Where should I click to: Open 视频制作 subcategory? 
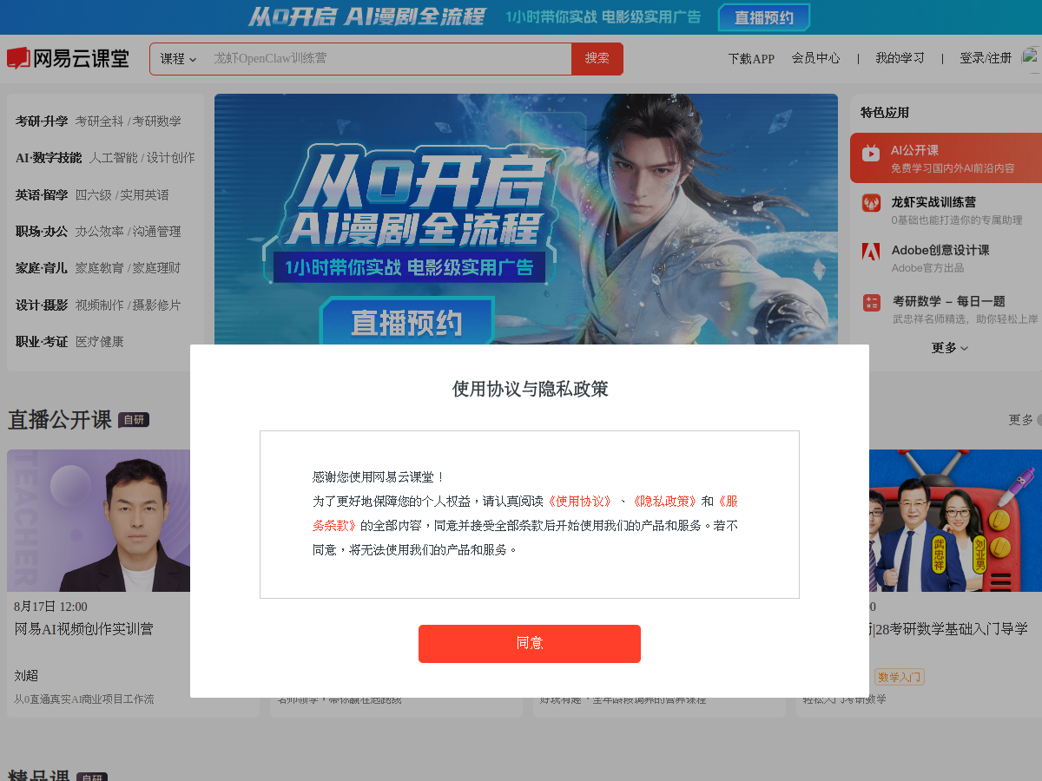[x=99, y=305]
